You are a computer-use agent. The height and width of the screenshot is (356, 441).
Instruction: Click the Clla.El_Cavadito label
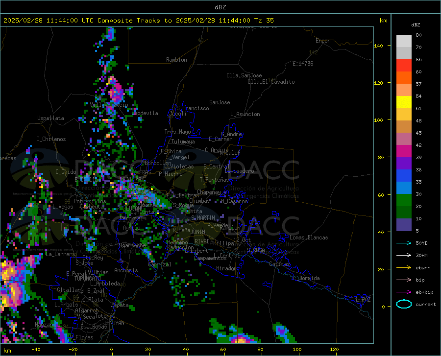coord(271,82)
